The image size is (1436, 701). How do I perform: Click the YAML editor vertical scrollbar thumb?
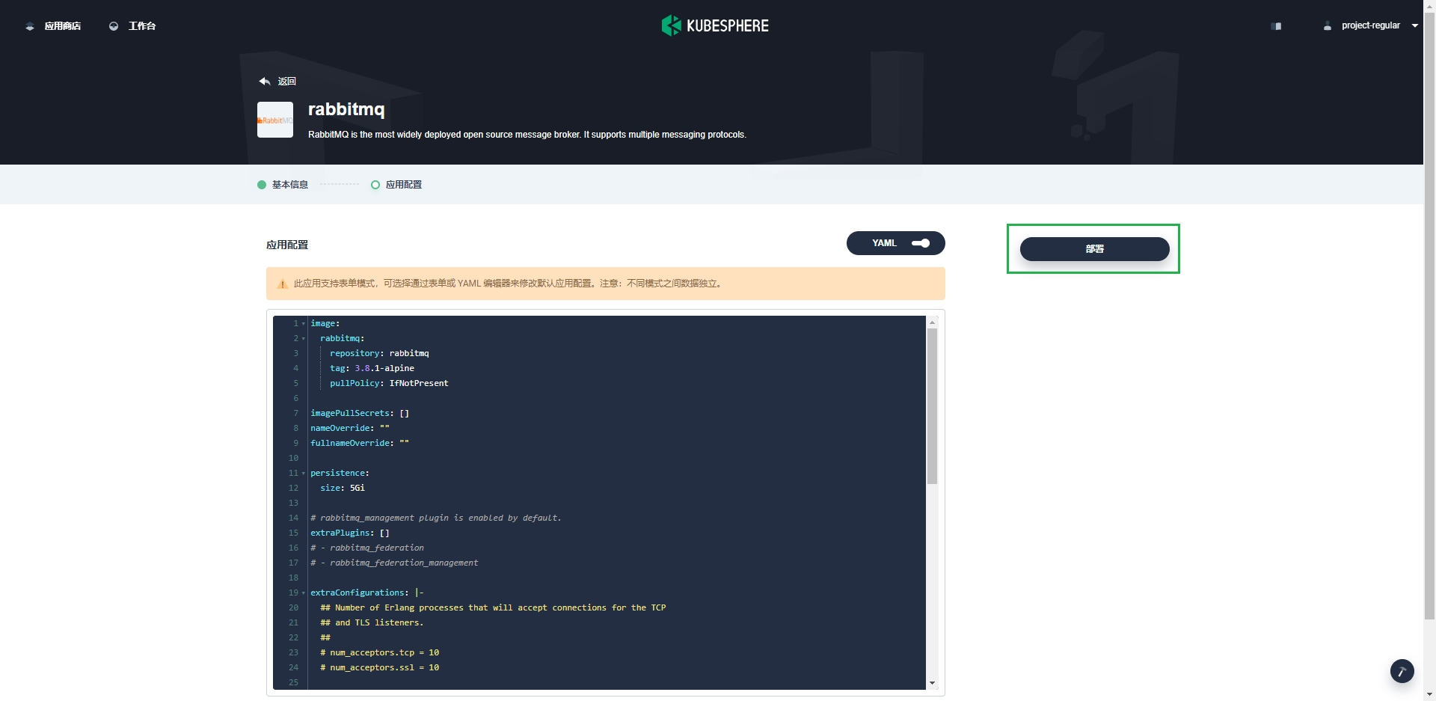coord(932,406)
